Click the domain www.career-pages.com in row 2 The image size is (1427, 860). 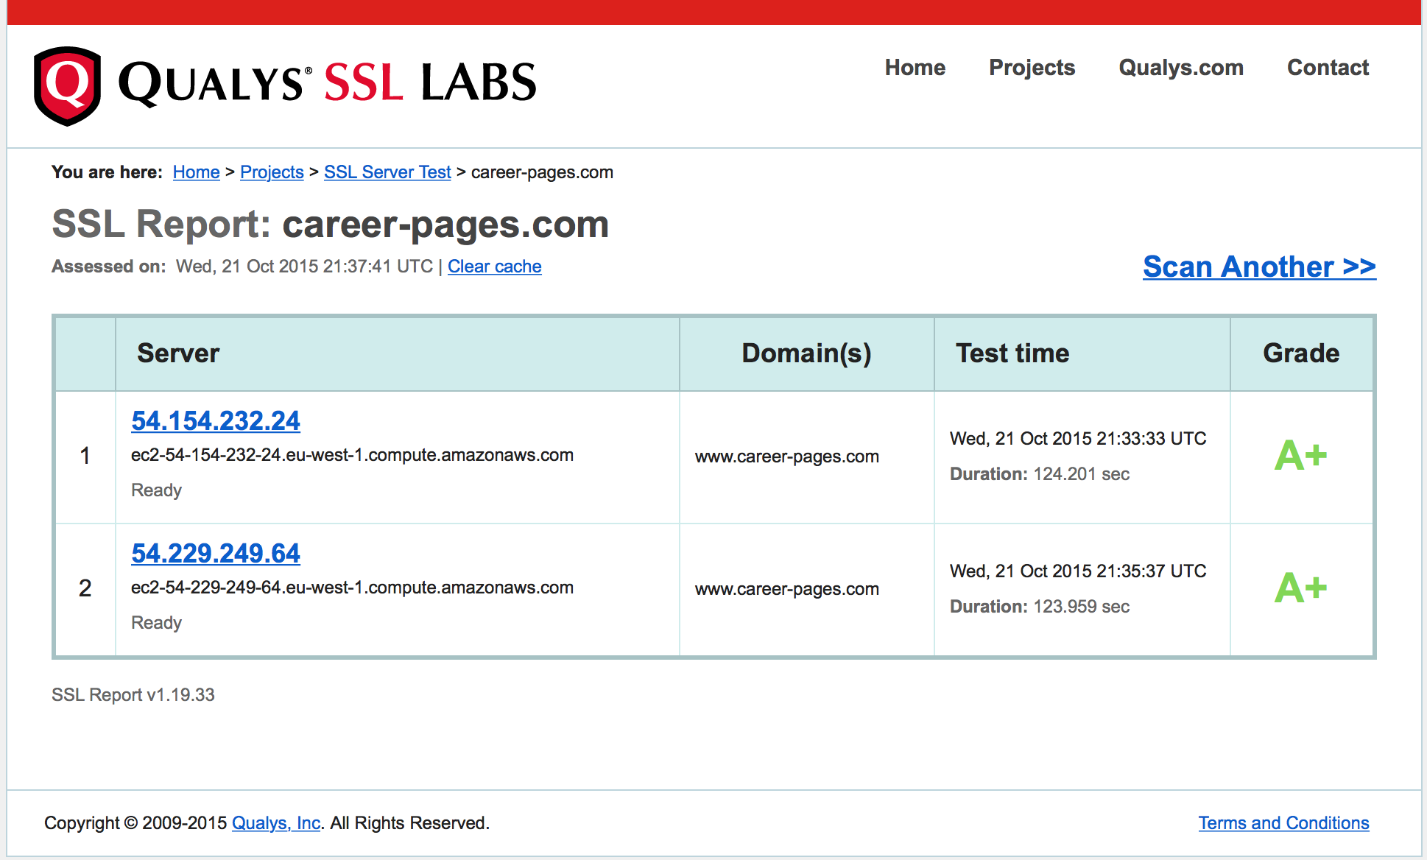point(787,589)
